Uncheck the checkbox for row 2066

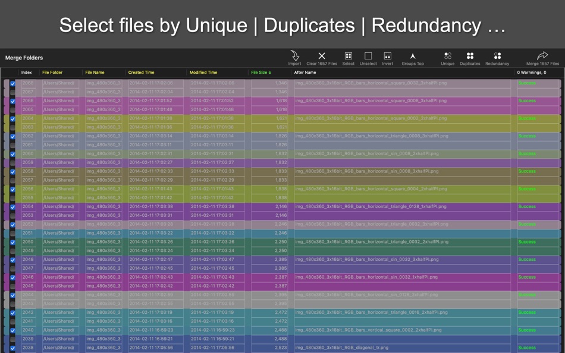12,101
